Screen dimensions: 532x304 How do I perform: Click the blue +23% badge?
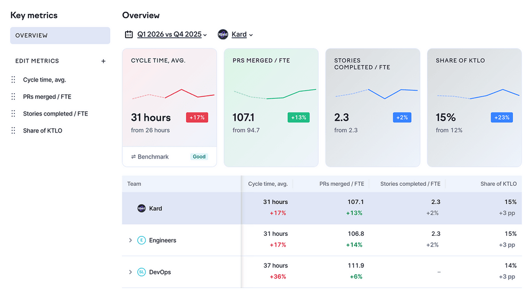502,118
